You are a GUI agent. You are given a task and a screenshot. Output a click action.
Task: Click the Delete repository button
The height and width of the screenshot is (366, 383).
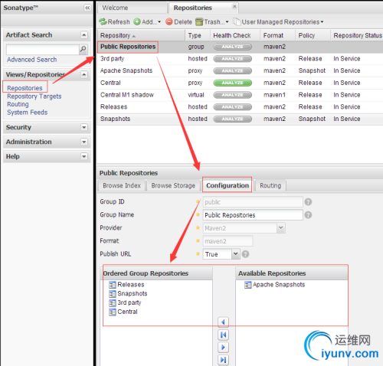click(x=178, y=22)
